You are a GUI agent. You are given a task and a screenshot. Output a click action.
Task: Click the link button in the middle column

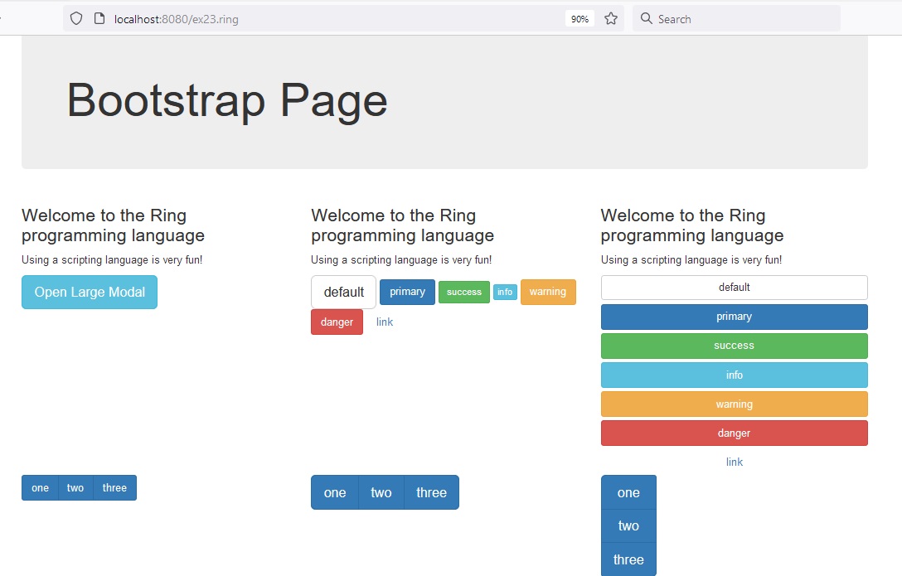[x=384, y=322]
